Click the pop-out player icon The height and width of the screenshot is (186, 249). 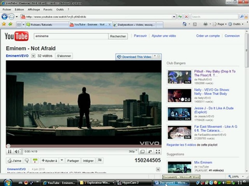click(150, 152)
